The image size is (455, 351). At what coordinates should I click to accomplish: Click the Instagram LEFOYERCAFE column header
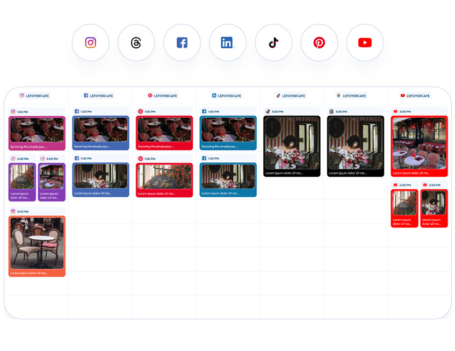[x=35, y=96]
